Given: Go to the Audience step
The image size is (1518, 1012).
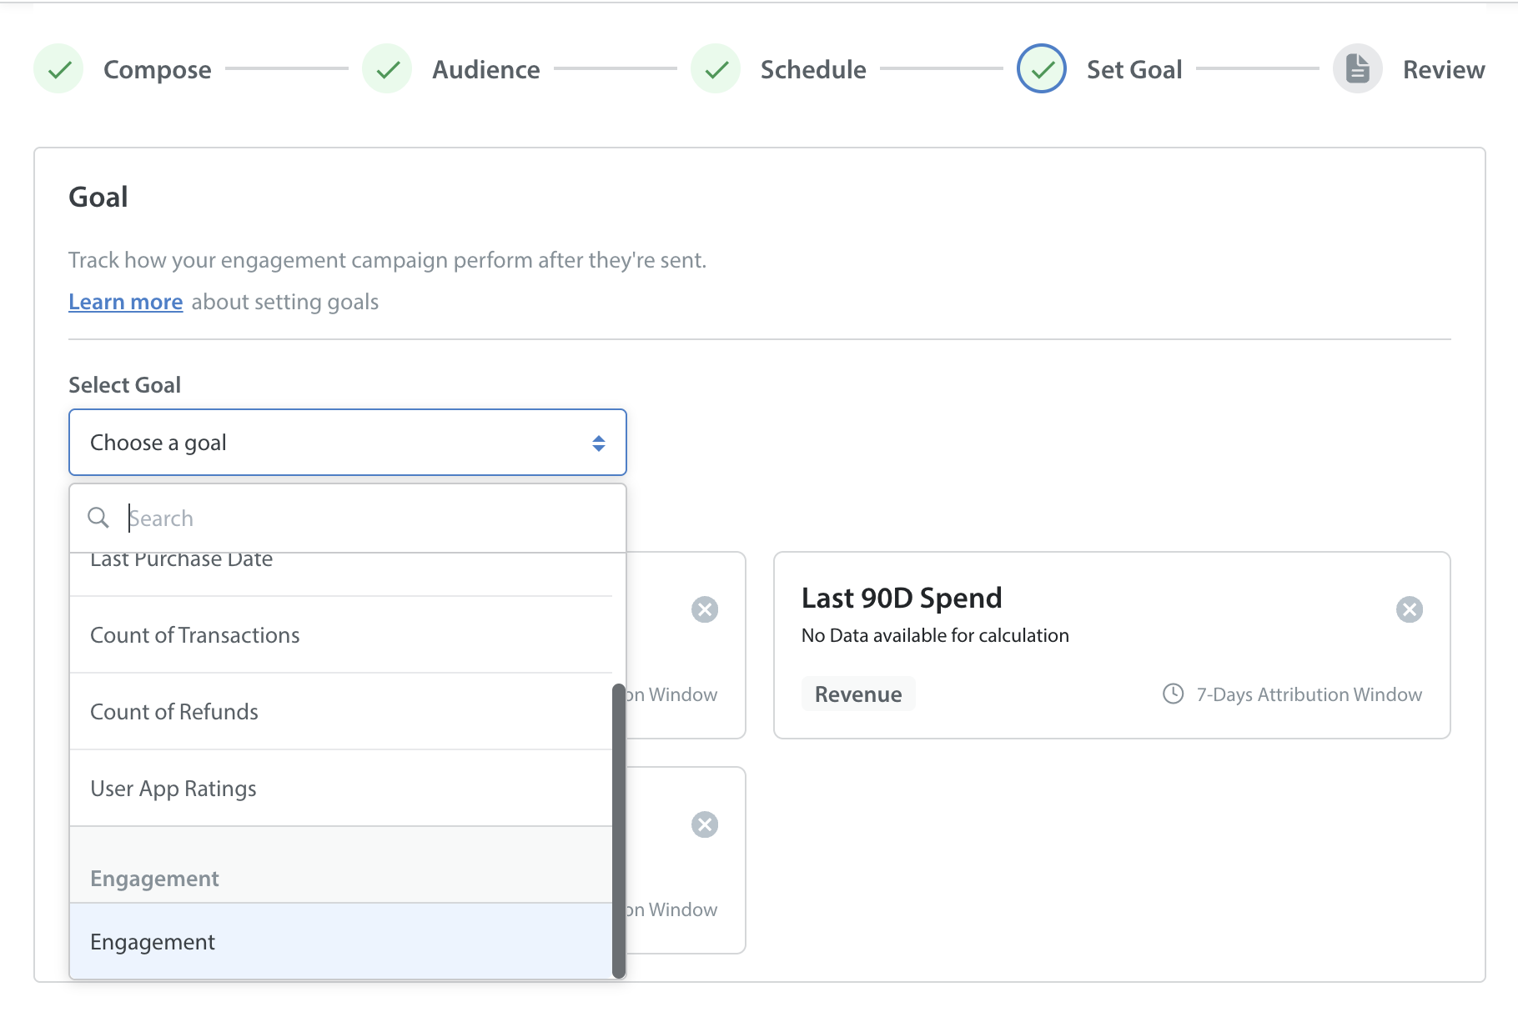Looking at the screenshot, I should (x=485, y=69).
